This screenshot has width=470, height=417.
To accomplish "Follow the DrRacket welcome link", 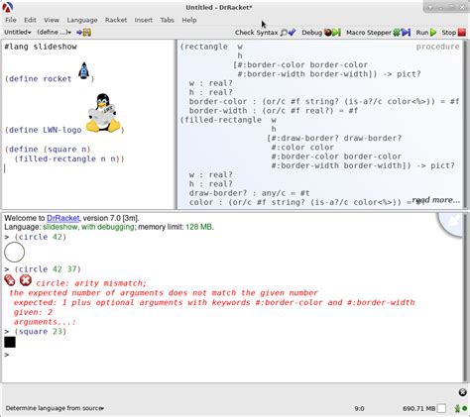I will click(63, 218).
